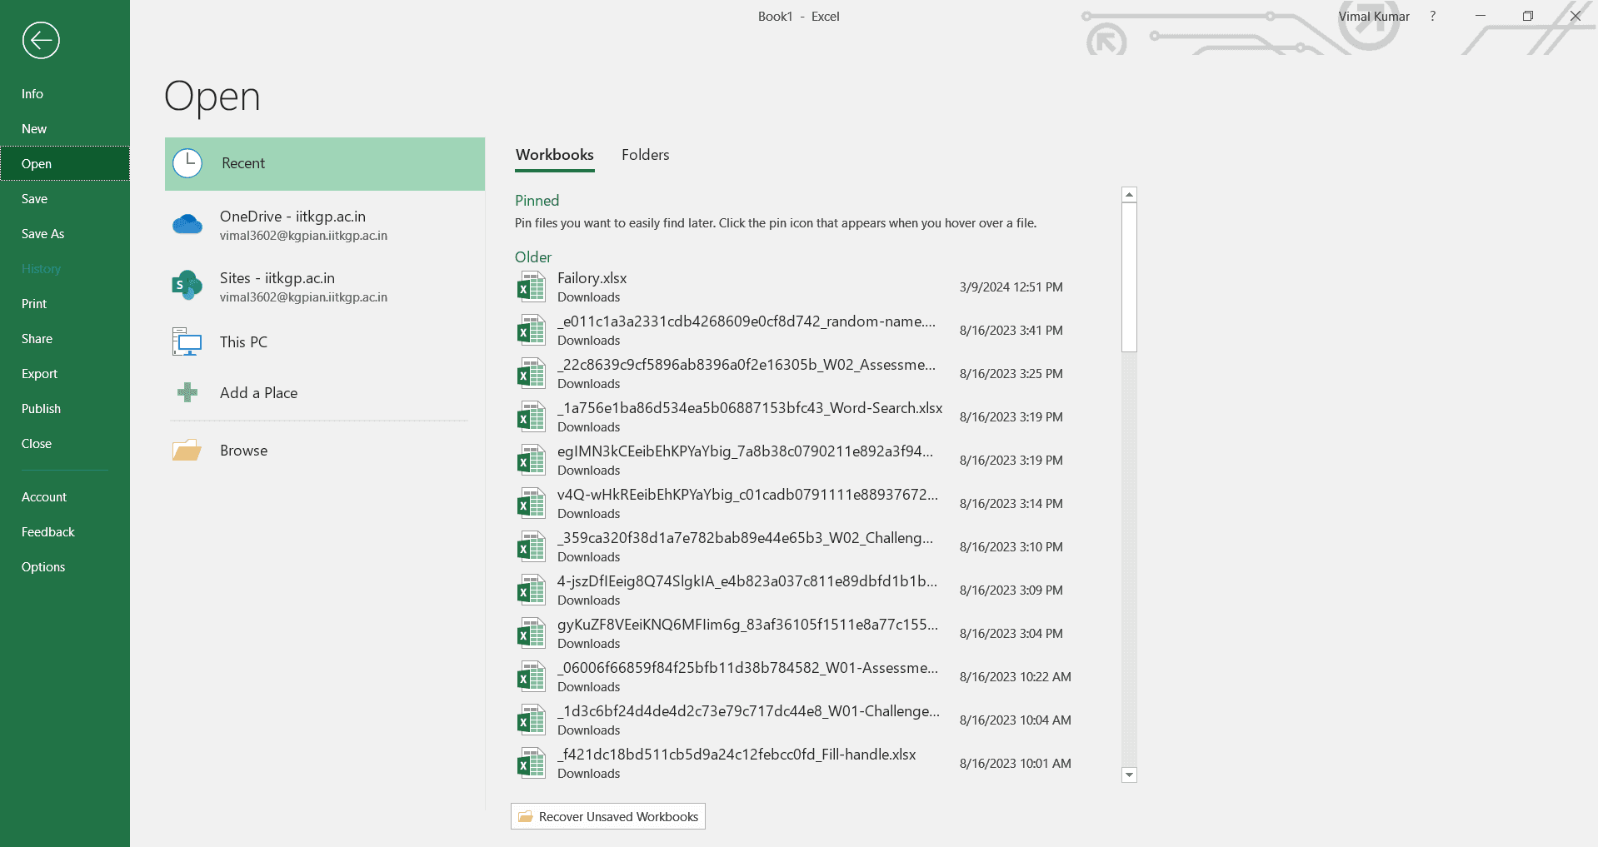
Task: Click the scrollbar down arrow
Action: click(1129, 775)
